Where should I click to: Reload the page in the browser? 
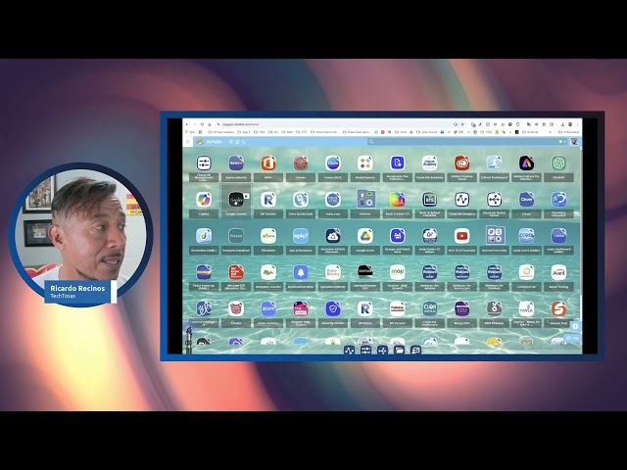pyautogui.click(x=203, y=124)
